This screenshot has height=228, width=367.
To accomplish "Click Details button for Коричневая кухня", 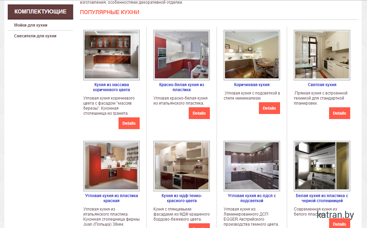I will pyautogui.click(x=269, y=108).
